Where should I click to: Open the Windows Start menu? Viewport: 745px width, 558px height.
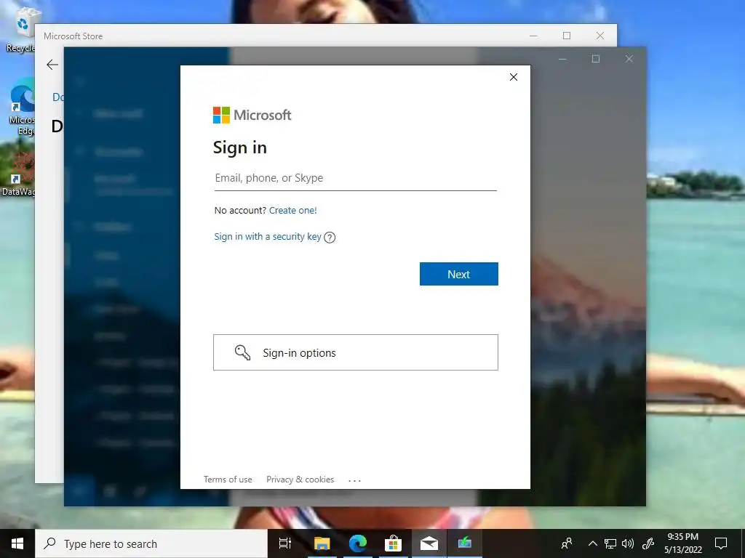tap(17, 543)
